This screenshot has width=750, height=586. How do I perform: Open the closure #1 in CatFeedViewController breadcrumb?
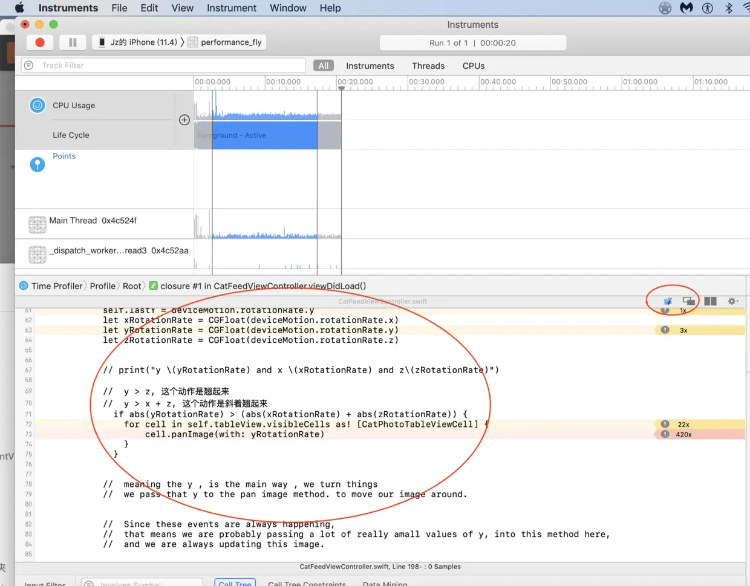(263, 286)
